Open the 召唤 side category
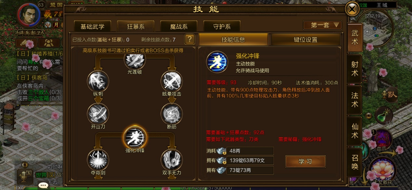The image size is (412, 190). 355,162
